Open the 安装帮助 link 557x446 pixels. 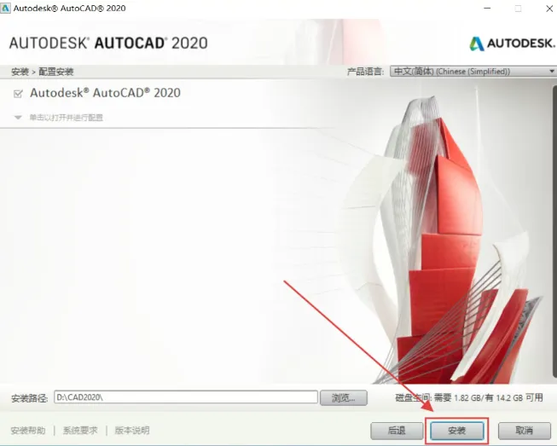(x=28, y=431)
